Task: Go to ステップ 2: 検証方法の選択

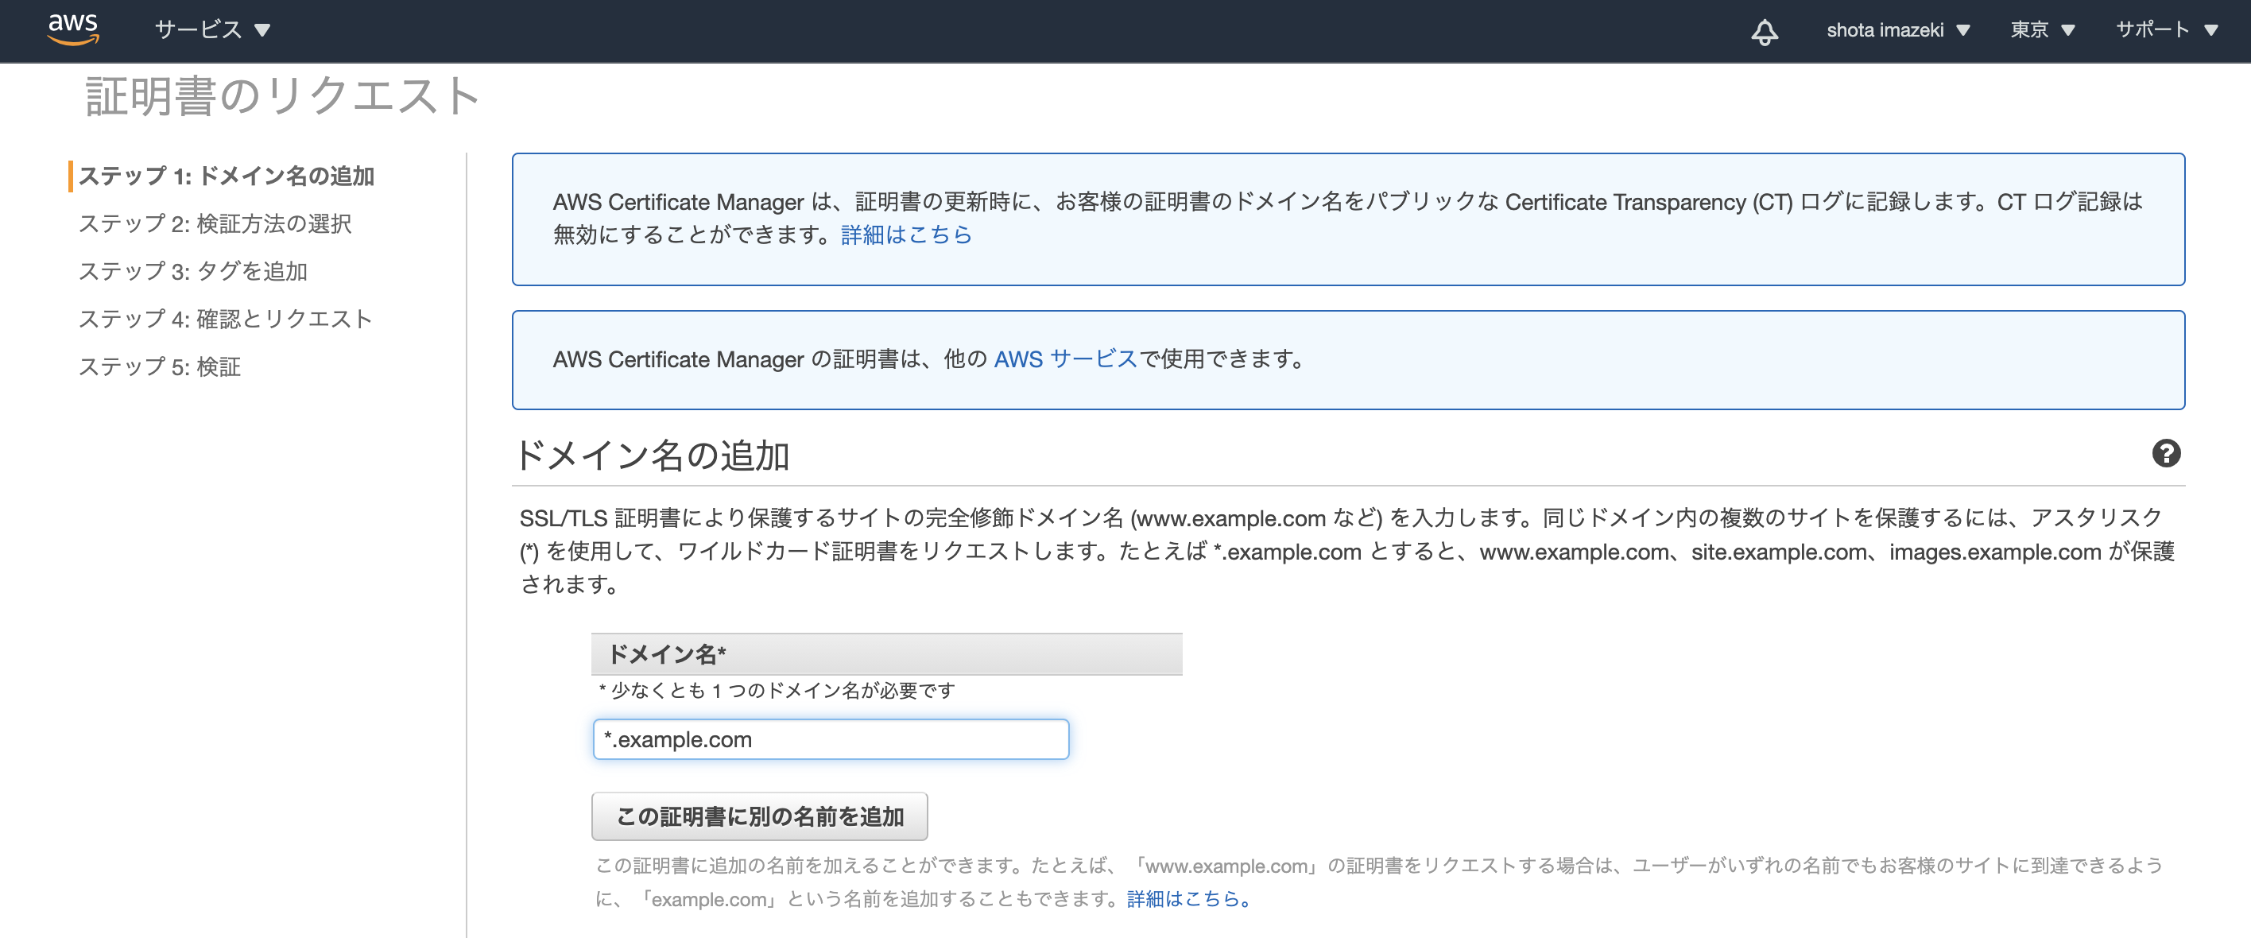Action: tap(215, 224)
